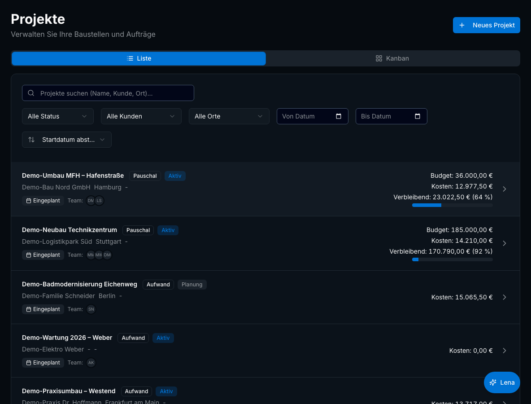
Task: Open project Demo-Wartung 2026 – Weber
Action: tap(67, 338)
